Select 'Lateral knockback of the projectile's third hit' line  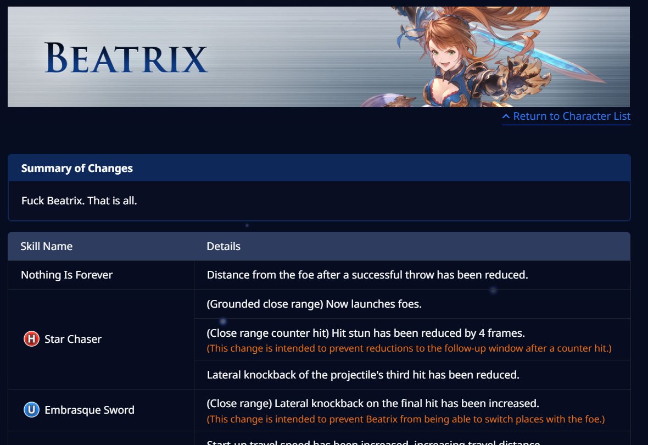tap(363, 375)
